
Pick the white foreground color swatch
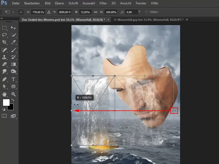(6, 102)
